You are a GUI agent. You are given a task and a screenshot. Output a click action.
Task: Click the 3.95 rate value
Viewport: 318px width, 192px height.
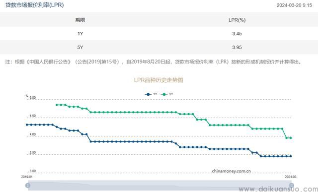237,48
